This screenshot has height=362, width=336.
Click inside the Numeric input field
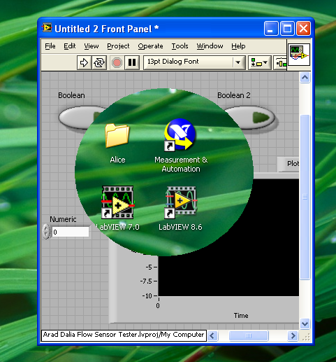71,232
